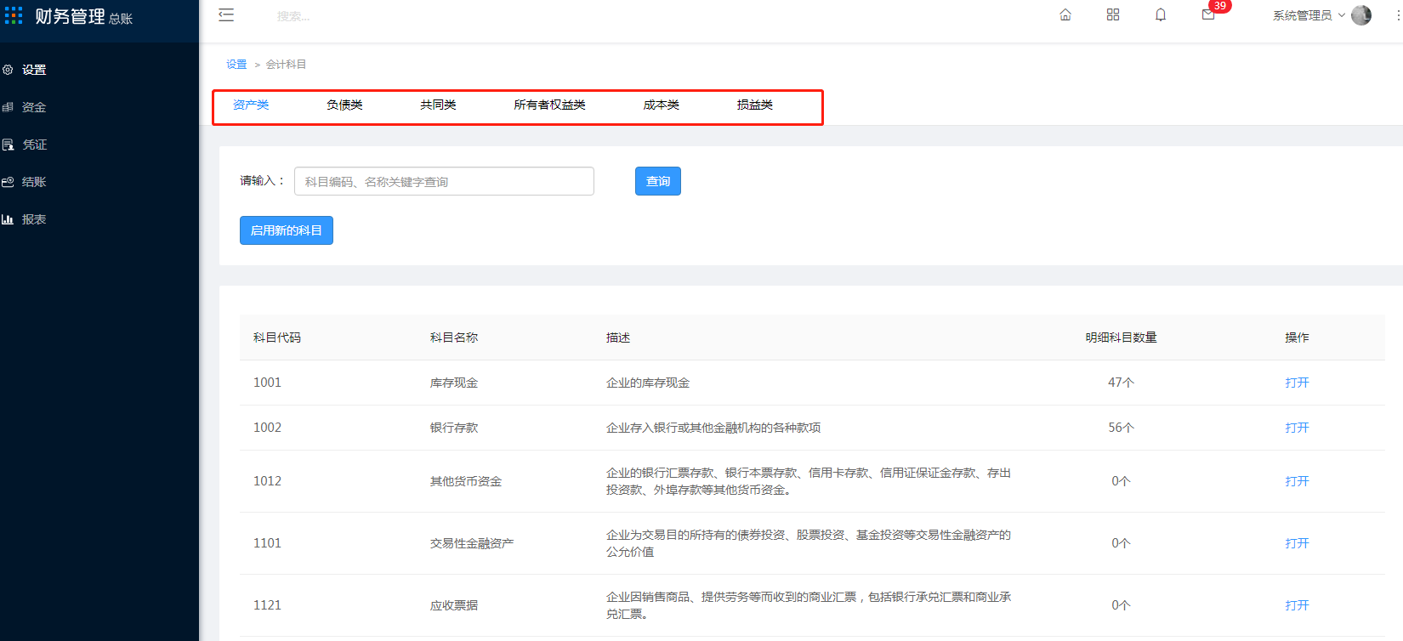Click the icon beside 结账 in the sidebar
The image size is (1403, 641).
pos(8,182)
